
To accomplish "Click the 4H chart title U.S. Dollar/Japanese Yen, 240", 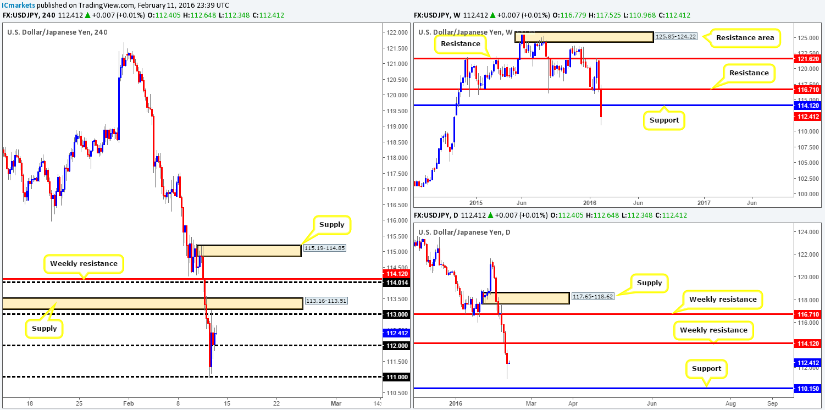I will (x=57, y=32).
